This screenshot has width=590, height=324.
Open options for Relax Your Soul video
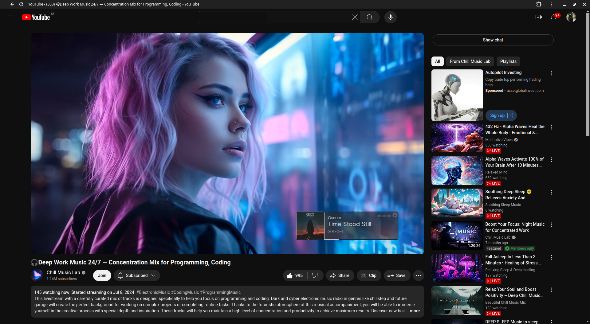551,290
